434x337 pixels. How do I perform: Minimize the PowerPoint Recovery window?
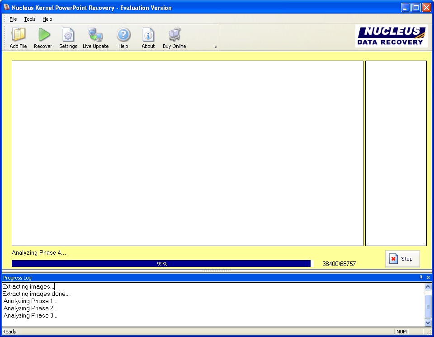(406, 8)
